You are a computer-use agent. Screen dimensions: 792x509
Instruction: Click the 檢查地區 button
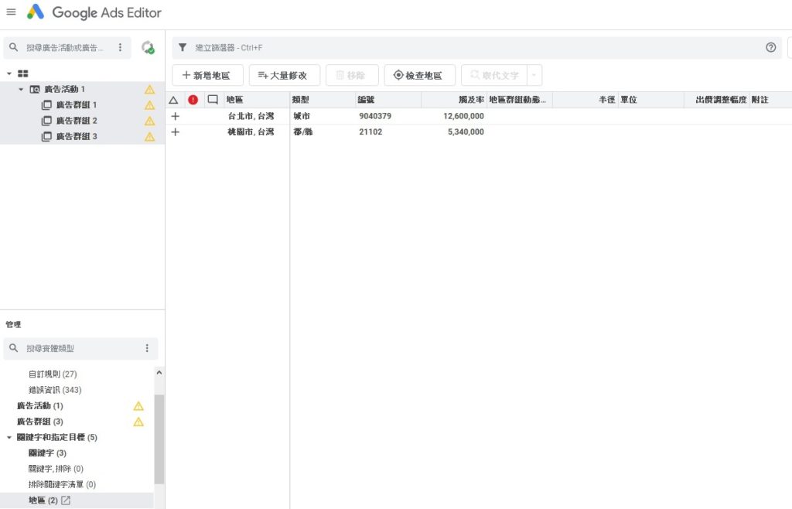pyautogui.click(x=419, y=76)
